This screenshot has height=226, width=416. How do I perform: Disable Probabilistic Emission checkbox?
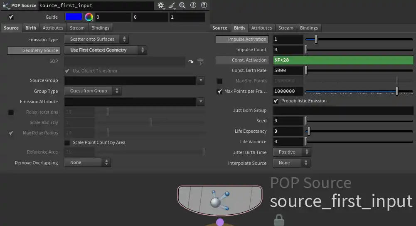tap(276, 101)
